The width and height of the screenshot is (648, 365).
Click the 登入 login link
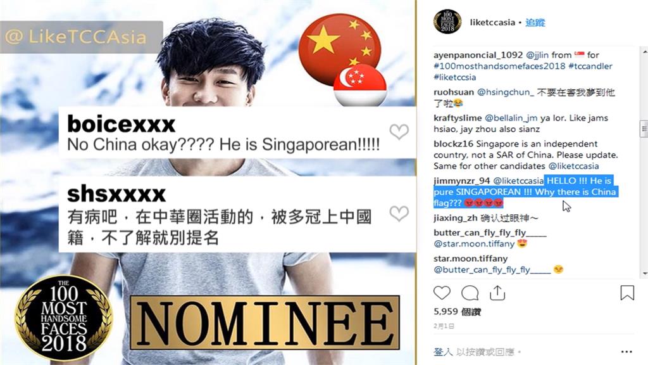[443, 352]
